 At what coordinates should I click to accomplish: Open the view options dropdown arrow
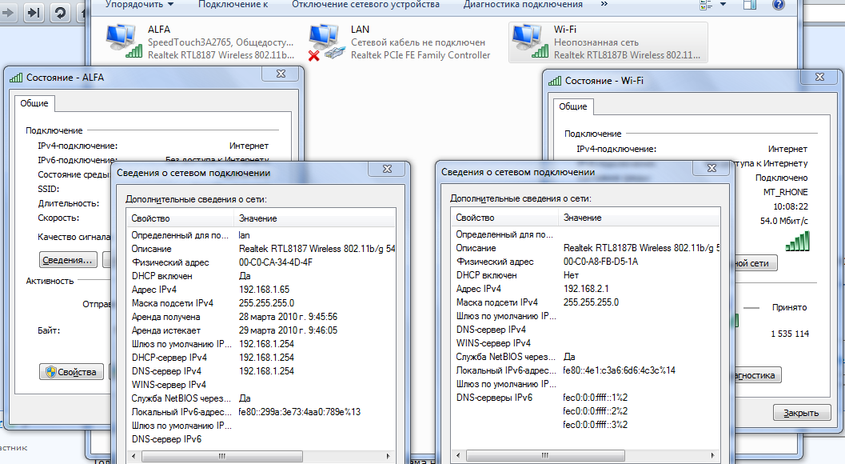(723, 4)
